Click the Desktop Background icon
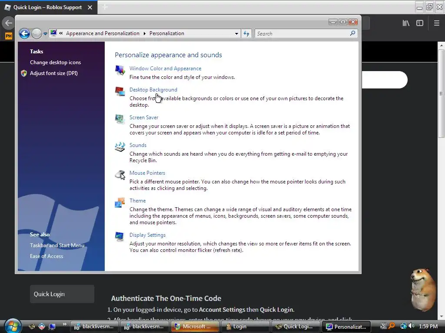Screen dimensions: 445x333 [120, 91]
